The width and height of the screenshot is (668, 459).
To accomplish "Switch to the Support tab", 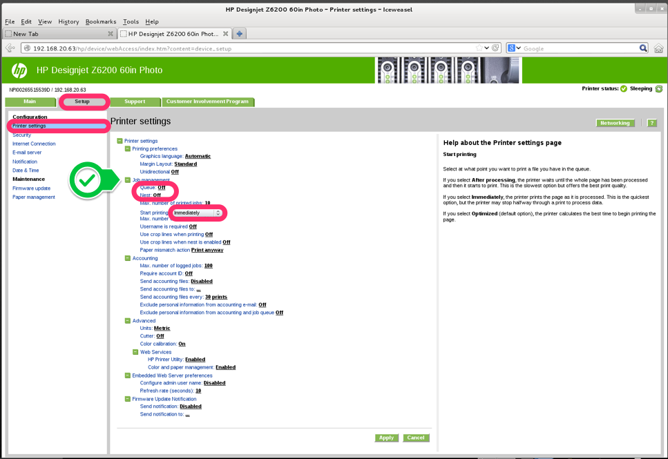I will click(135, 101).
